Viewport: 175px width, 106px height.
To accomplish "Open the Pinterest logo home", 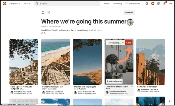I will pos(4,4).
